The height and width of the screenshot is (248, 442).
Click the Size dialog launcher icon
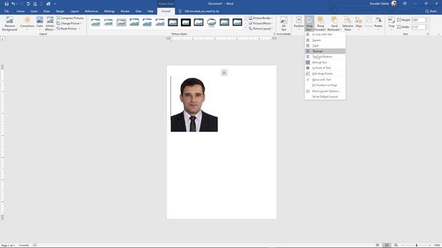click(428, 34)
